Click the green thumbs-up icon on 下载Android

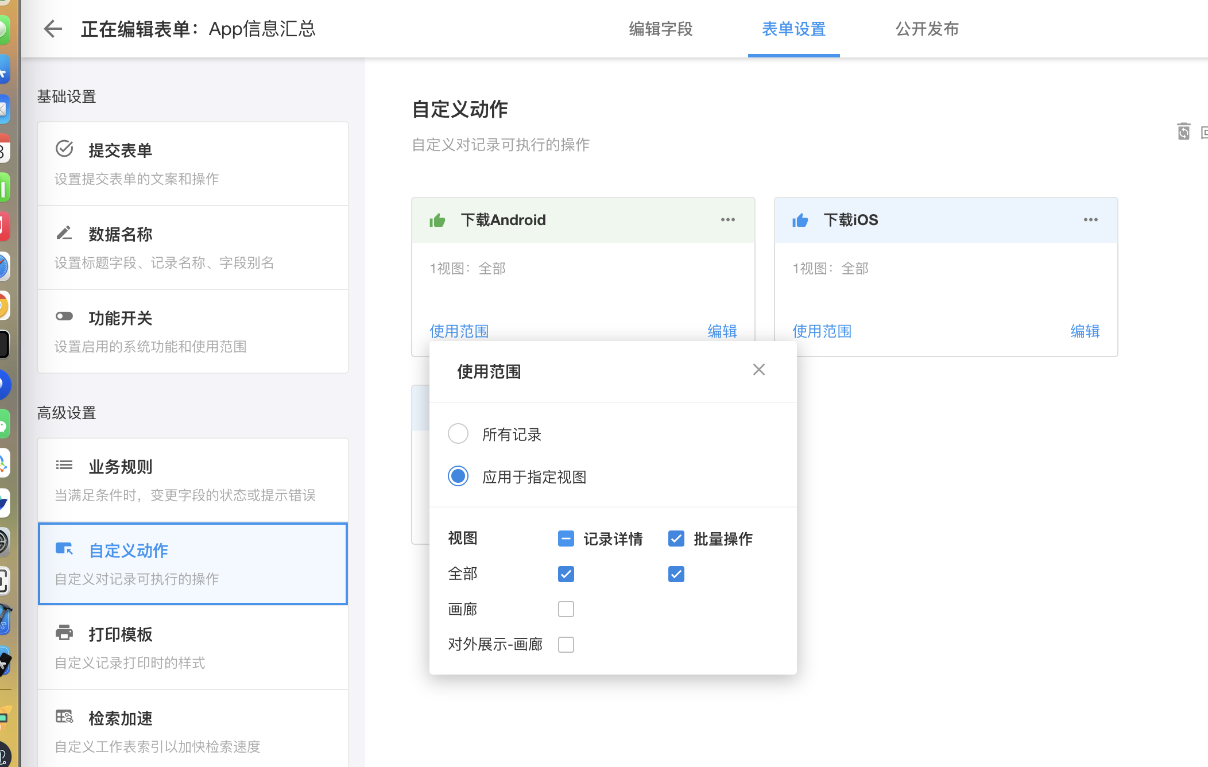pyautogui.click(x=437, y=220)
